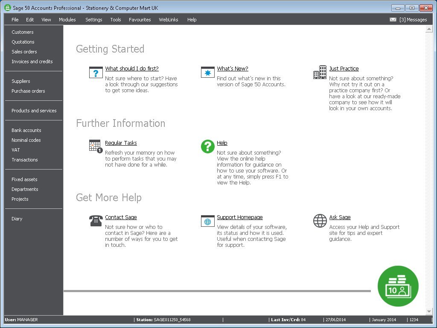
Task: Click the scrollbar up arrow
Action: [429, 29]
